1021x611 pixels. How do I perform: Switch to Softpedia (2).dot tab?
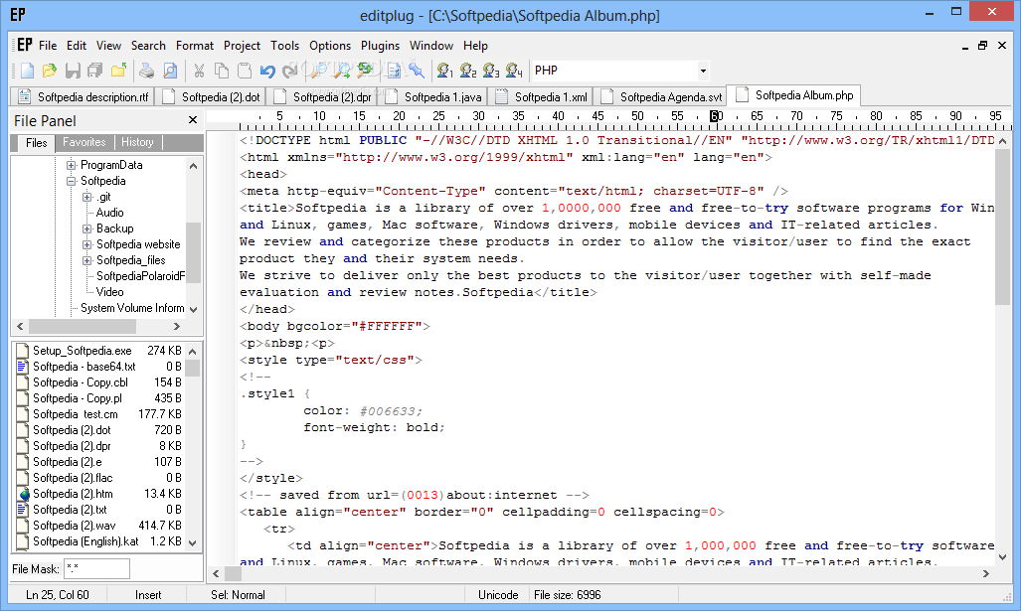[x=211, y=97]
